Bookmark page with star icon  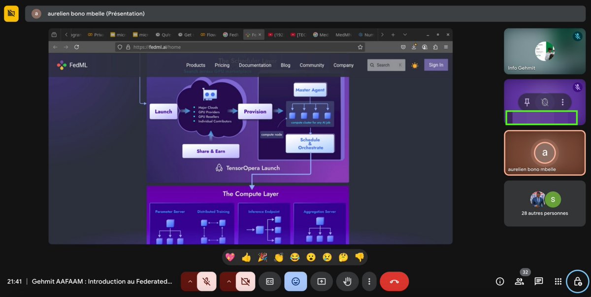(x=360, y=47)
